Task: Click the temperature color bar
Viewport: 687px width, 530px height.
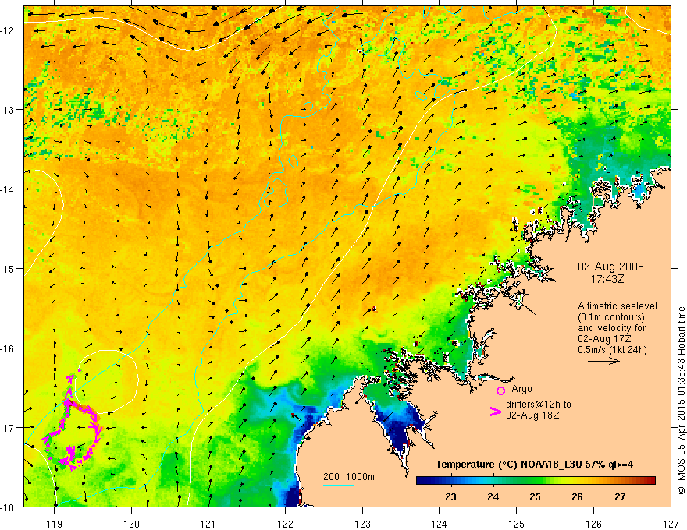Action: 536,481
